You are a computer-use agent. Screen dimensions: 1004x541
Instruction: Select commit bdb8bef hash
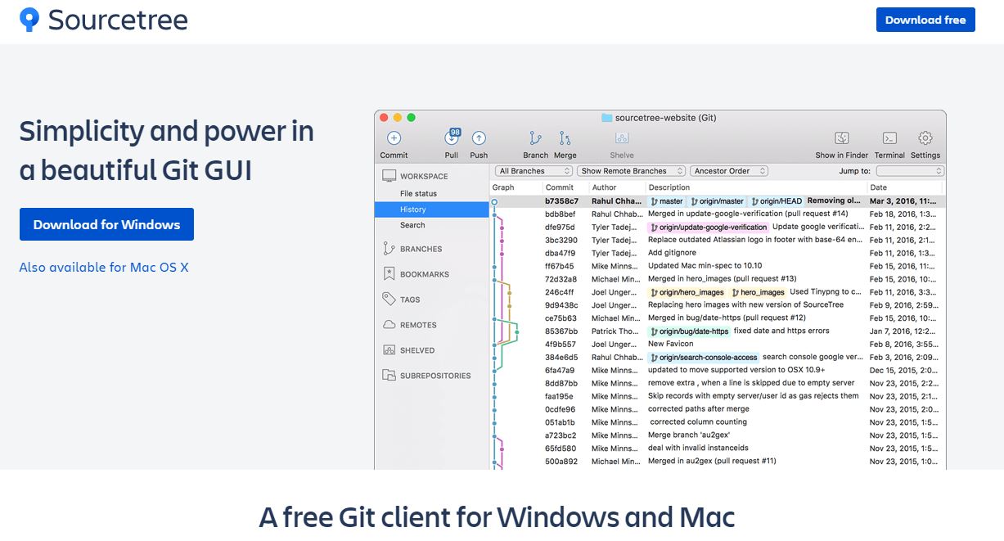coord(561,214)
